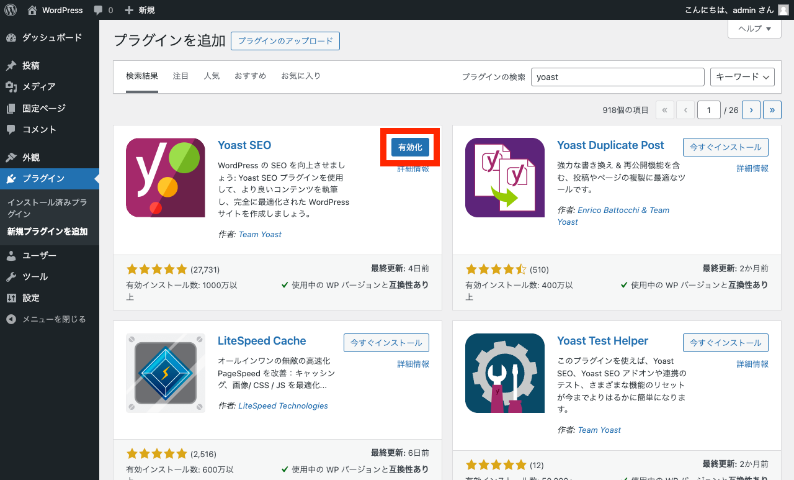Switch to 注目 tab

pyautogui.click(x=181, y=76)
